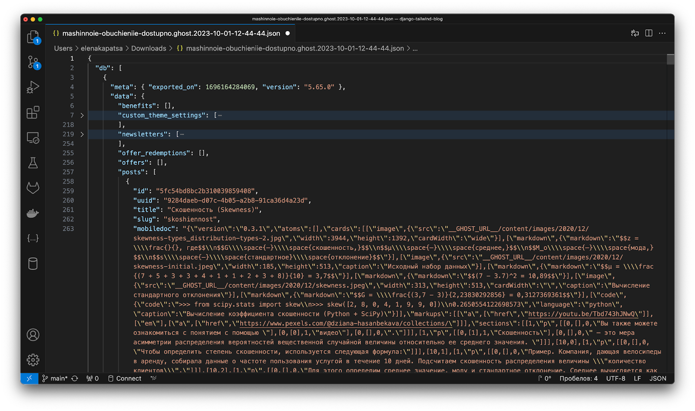695x411 pixels.
Task: Click the main* branch in status bar
Action: click(x=55, y=378)
